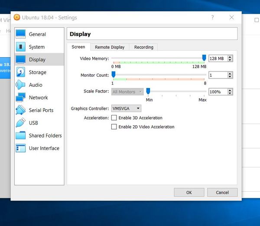Screen dimensions: 260x226
Task: Click the Cancel button
Action: (222, 192)
